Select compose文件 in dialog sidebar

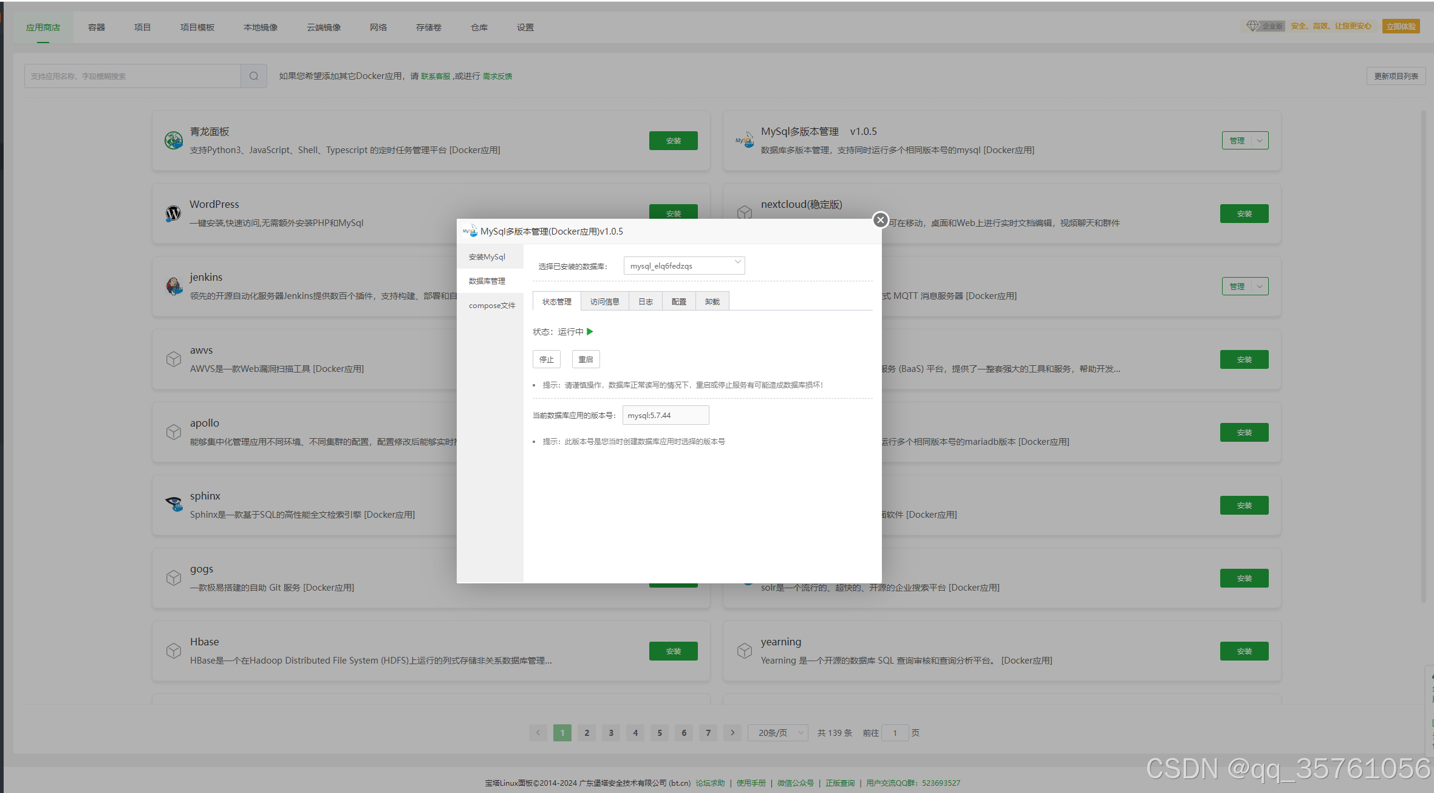[x=491, y=306]
